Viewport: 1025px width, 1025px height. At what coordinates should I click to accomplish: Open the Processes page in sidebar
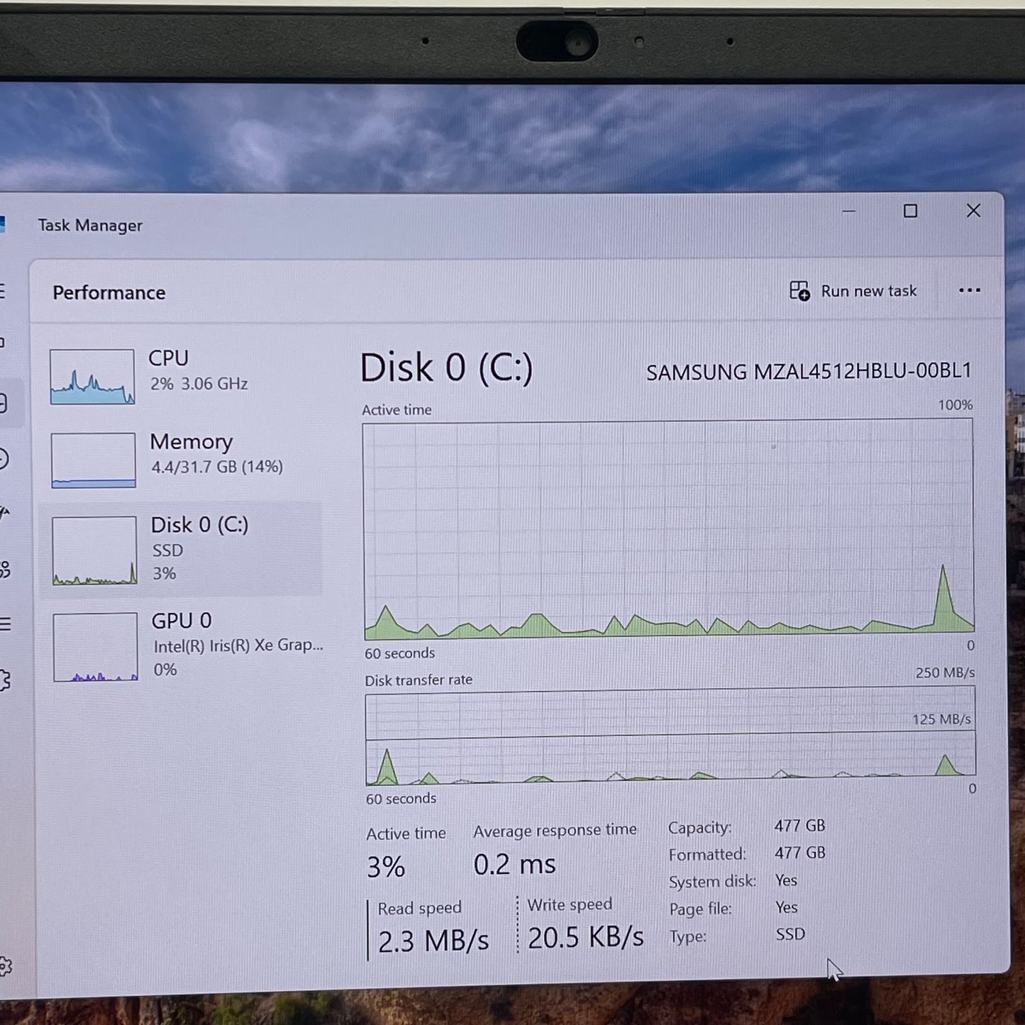click(3, 343)
